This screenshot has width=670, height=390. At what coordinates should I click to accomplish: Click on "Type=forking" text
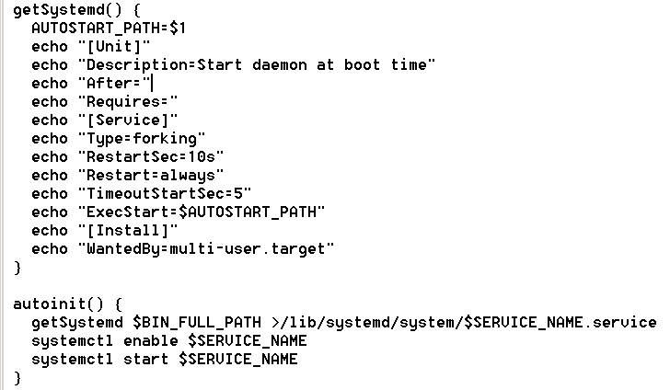[x=141, y=139]
